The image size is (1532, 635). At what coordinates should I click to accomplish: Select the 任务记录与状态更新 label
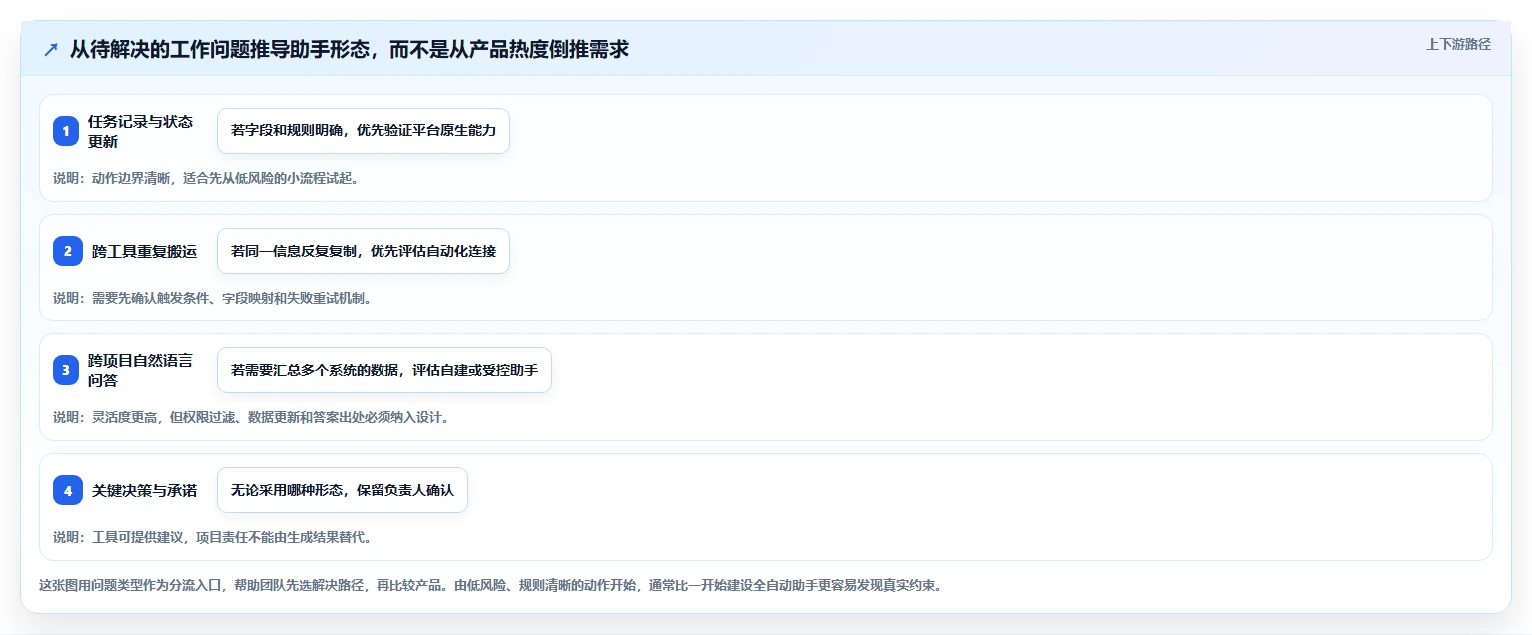140,131
